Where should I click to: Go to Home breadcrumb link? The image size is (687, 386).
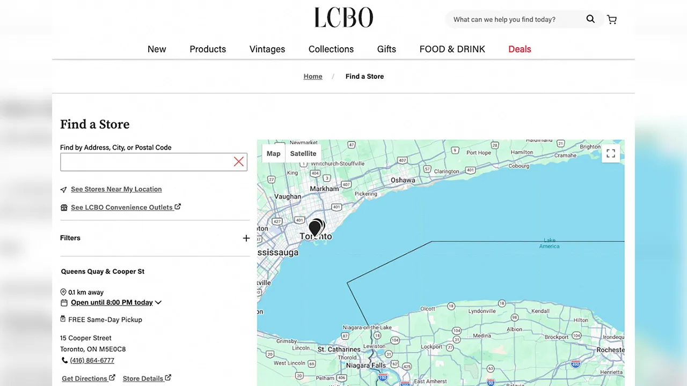(313, 76)
